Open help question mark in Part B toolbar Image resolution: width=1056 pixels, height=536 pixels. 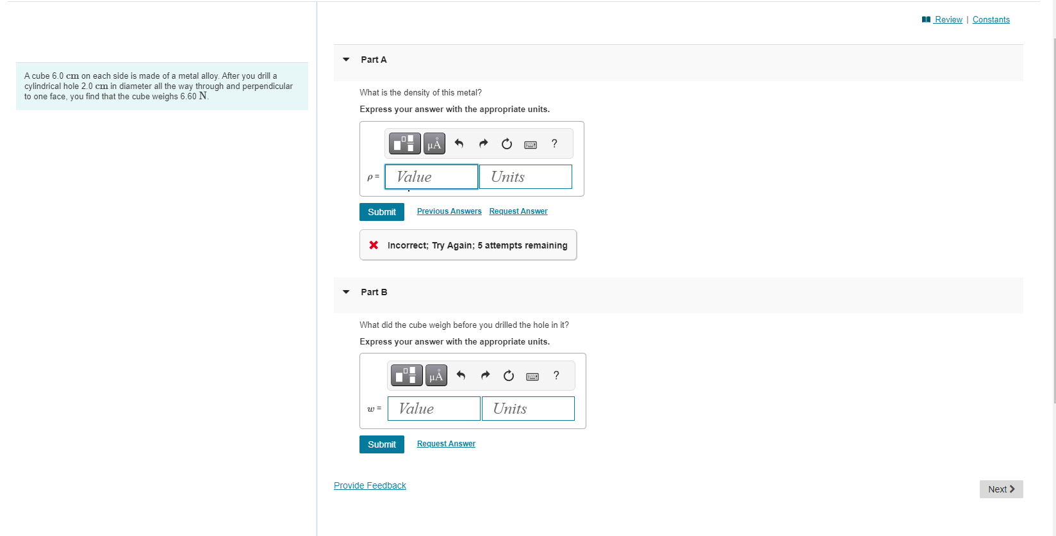556,375
